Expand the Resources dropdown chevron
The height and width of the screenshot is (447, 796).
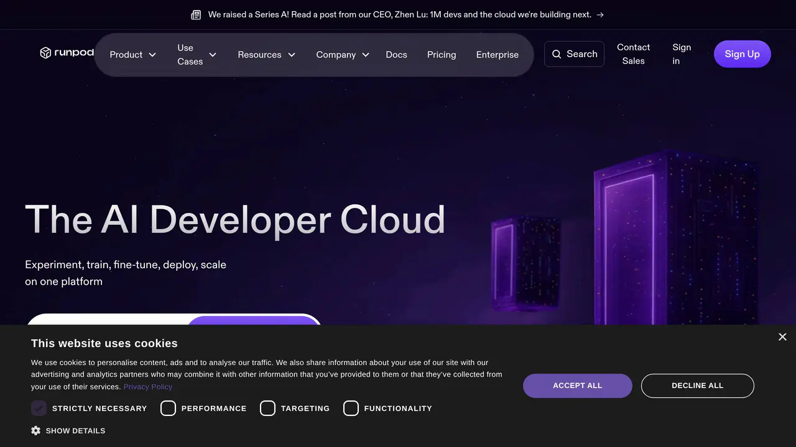291,55
